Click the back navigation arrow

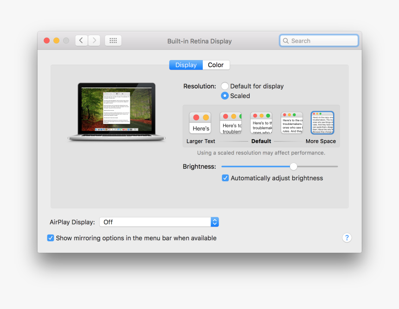click(x=81, y=40)
